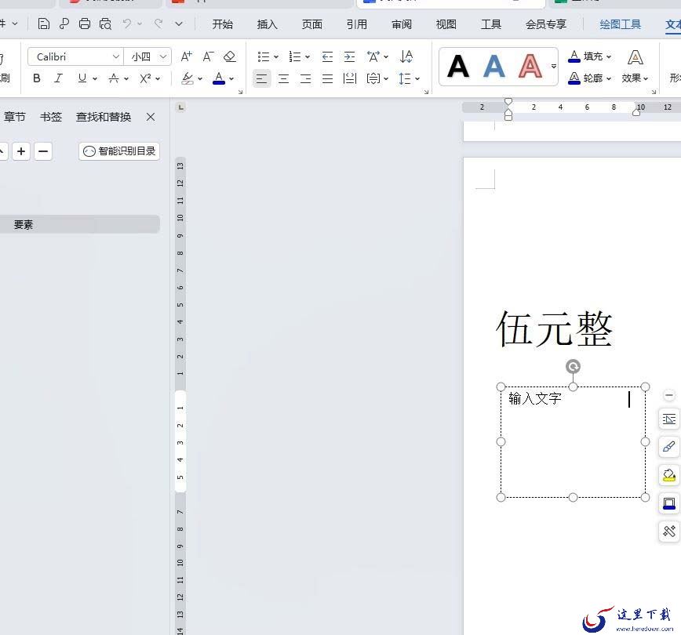Click 智能识别目录 button
The height and width of the screenshot is (635, 681).
coord(119,151)
